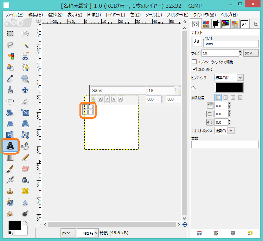263x241 pixels.
Task: Select the Foreground Select tool
Action: click(10, 67)
